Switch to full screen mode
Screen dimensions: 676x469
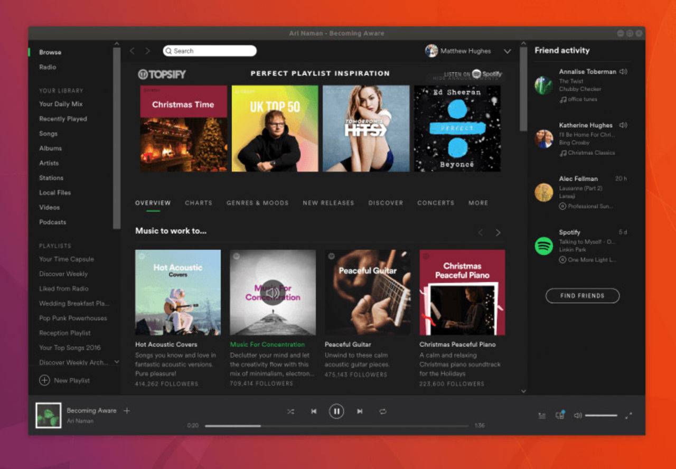[x=629, y=415]
